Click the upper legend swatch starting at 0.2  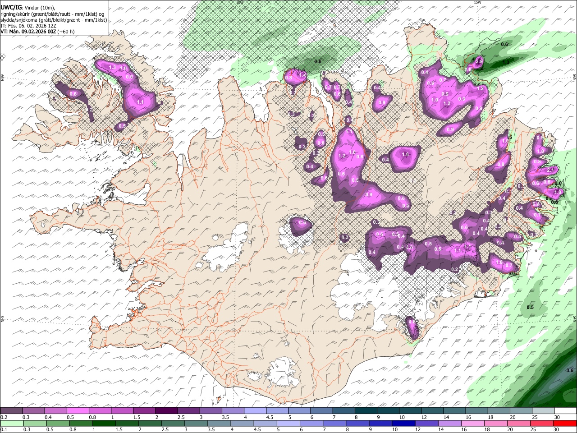pyautogui.click(x=11, y=410)
